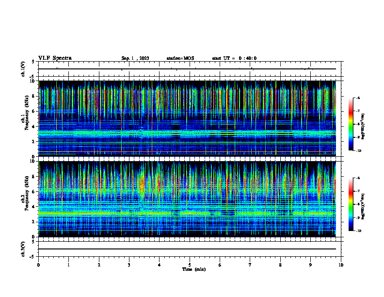The height and width of the screenshot is (297, 384).
Task: Click the "-6" label on ch.1 color bar
Action: tap(358, 98)
